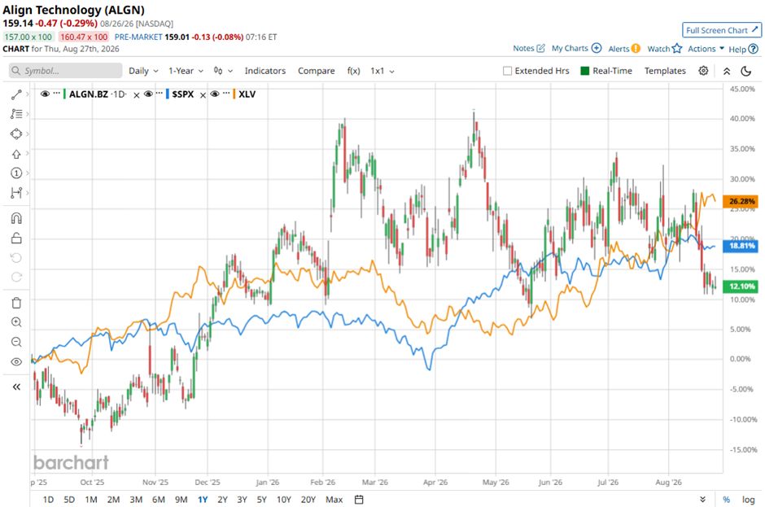Collapse the left drawing toolbar
This screenshot has width=765, height=507.
coord(16,387)
